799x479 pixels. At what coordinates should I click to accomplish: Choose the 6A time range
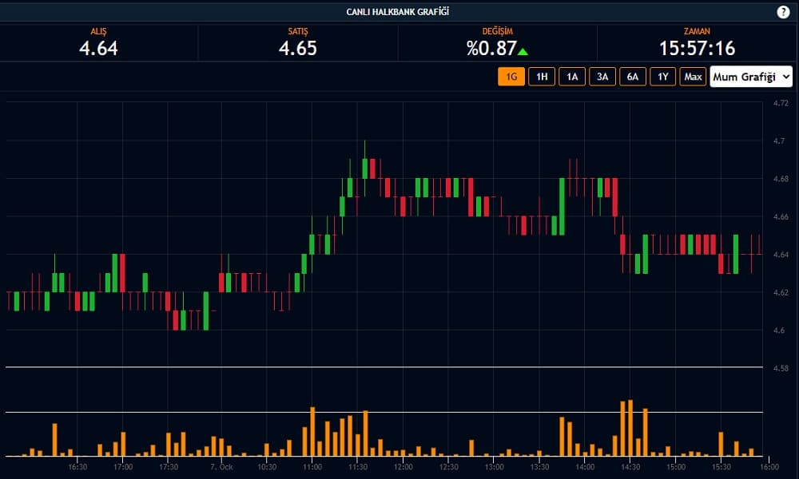632,77
